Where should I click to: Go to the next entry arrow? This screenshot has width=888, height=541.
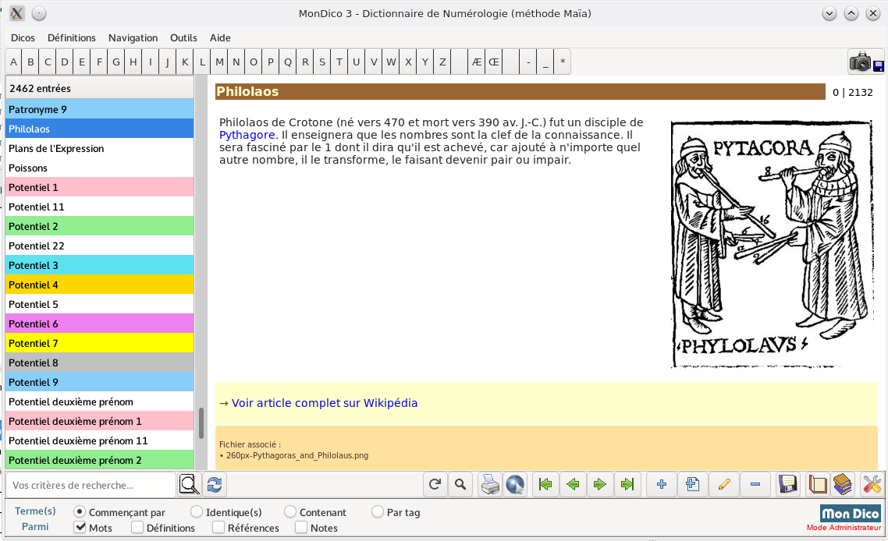(599, 485)
